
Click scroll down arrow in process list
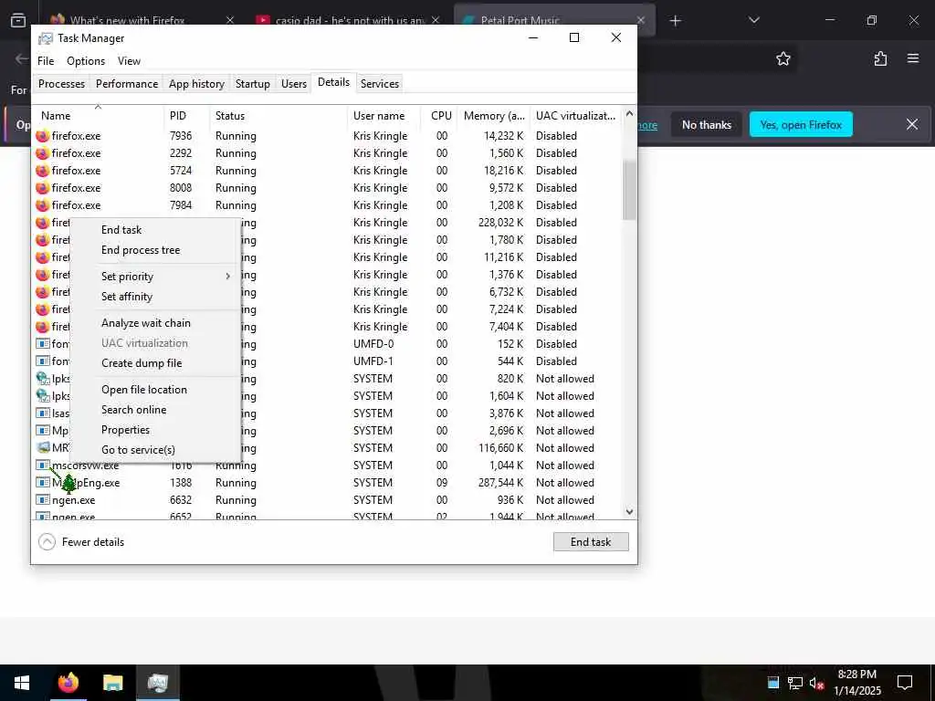pos(629,512)
